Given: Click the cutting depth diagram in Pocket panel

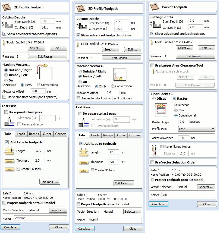Looking at the screenshot, I should click(x=155, y=24).
